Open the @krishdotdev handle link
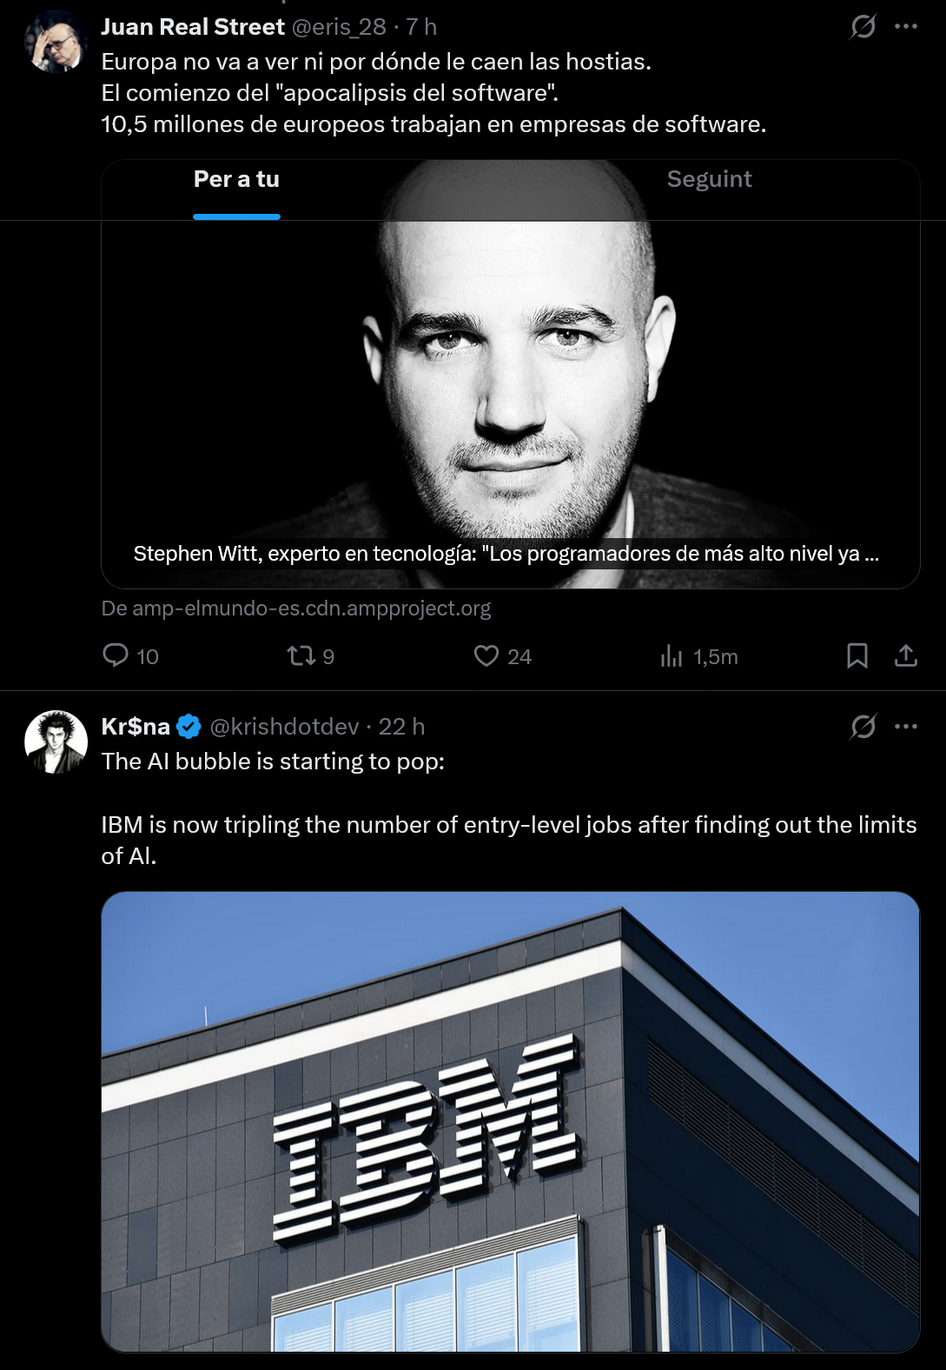Screen dimensions: 946x1370 (x=284, y=727)
